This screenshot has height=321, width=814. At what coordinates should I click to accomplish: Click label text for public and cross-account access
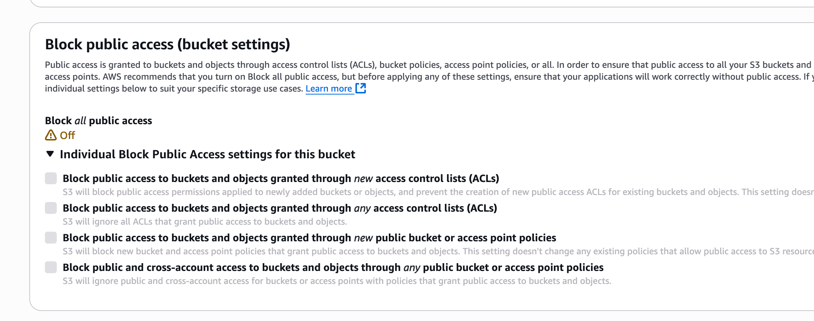(333, 267)
